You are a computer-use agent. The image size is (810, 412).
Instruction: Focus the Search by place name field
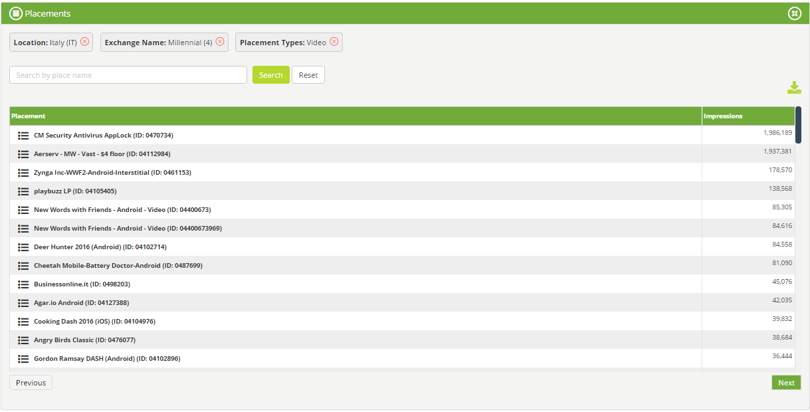click(128, 75)
